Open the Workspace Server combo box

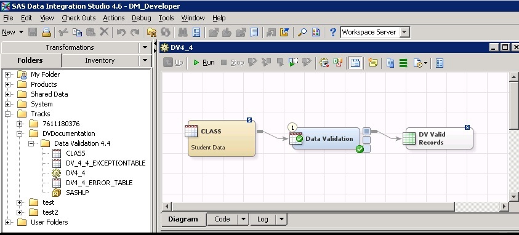[376, 32]
